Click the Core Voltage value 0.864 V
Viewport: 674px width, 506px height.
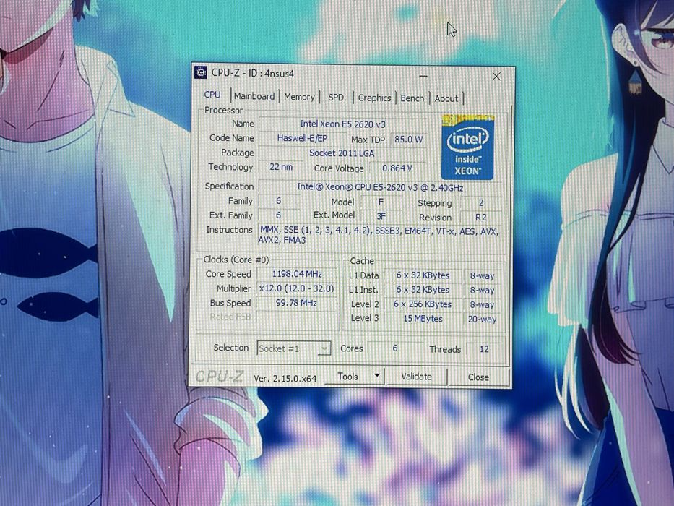pyautogui.click(x=397, y=168)
